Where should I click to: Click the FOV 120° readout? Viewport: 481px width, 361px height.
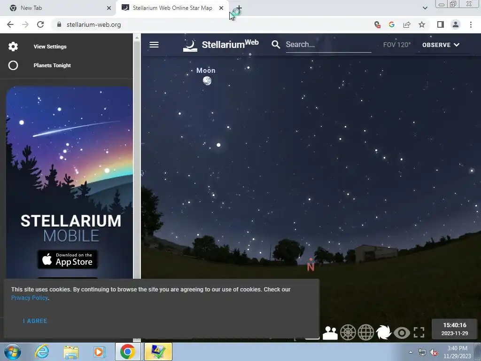396,45
